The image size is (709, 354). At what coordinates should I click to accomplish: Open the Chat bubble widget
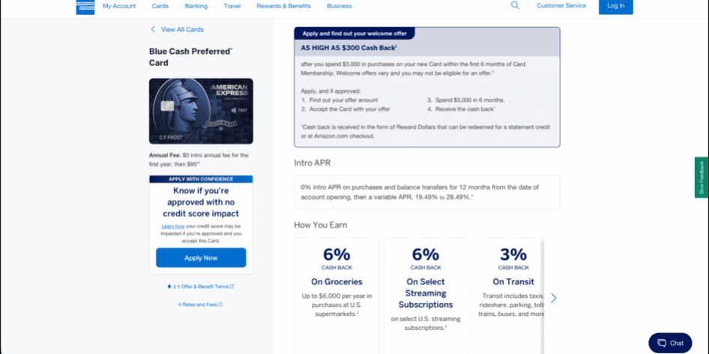tap(670, 343)
